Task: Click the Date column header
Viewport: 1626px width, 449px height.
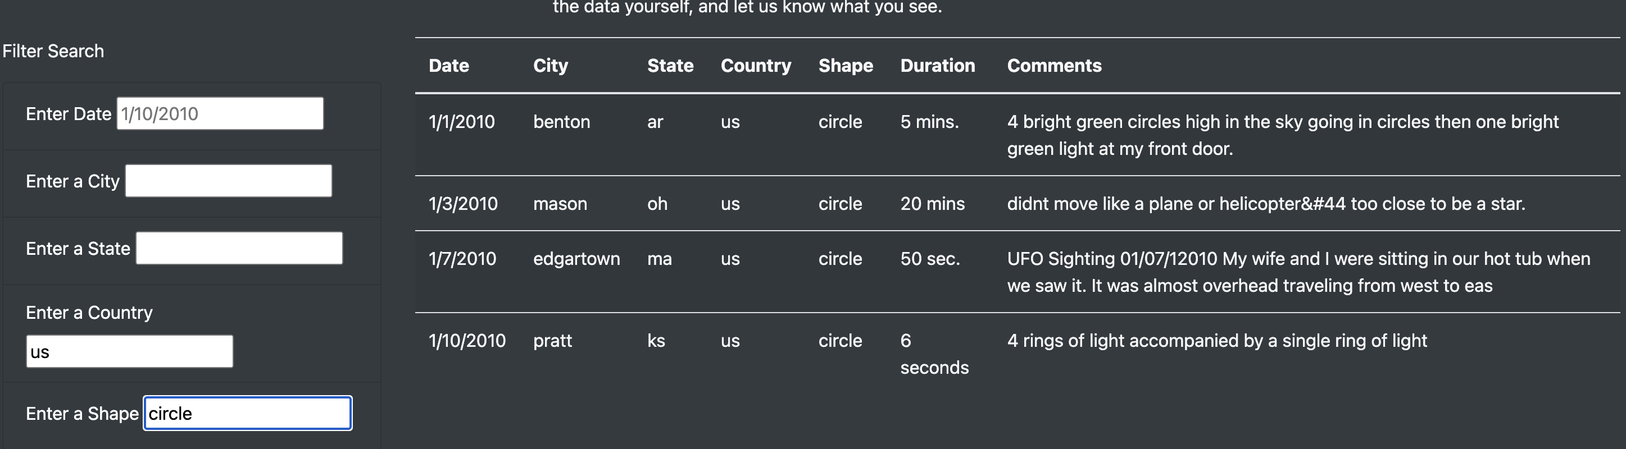Action: point(449,66)
